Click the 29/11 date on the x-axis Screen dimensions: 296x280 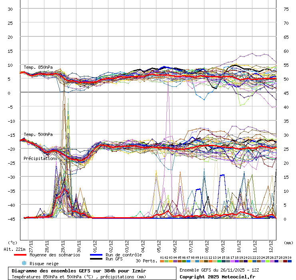point(63,246)
